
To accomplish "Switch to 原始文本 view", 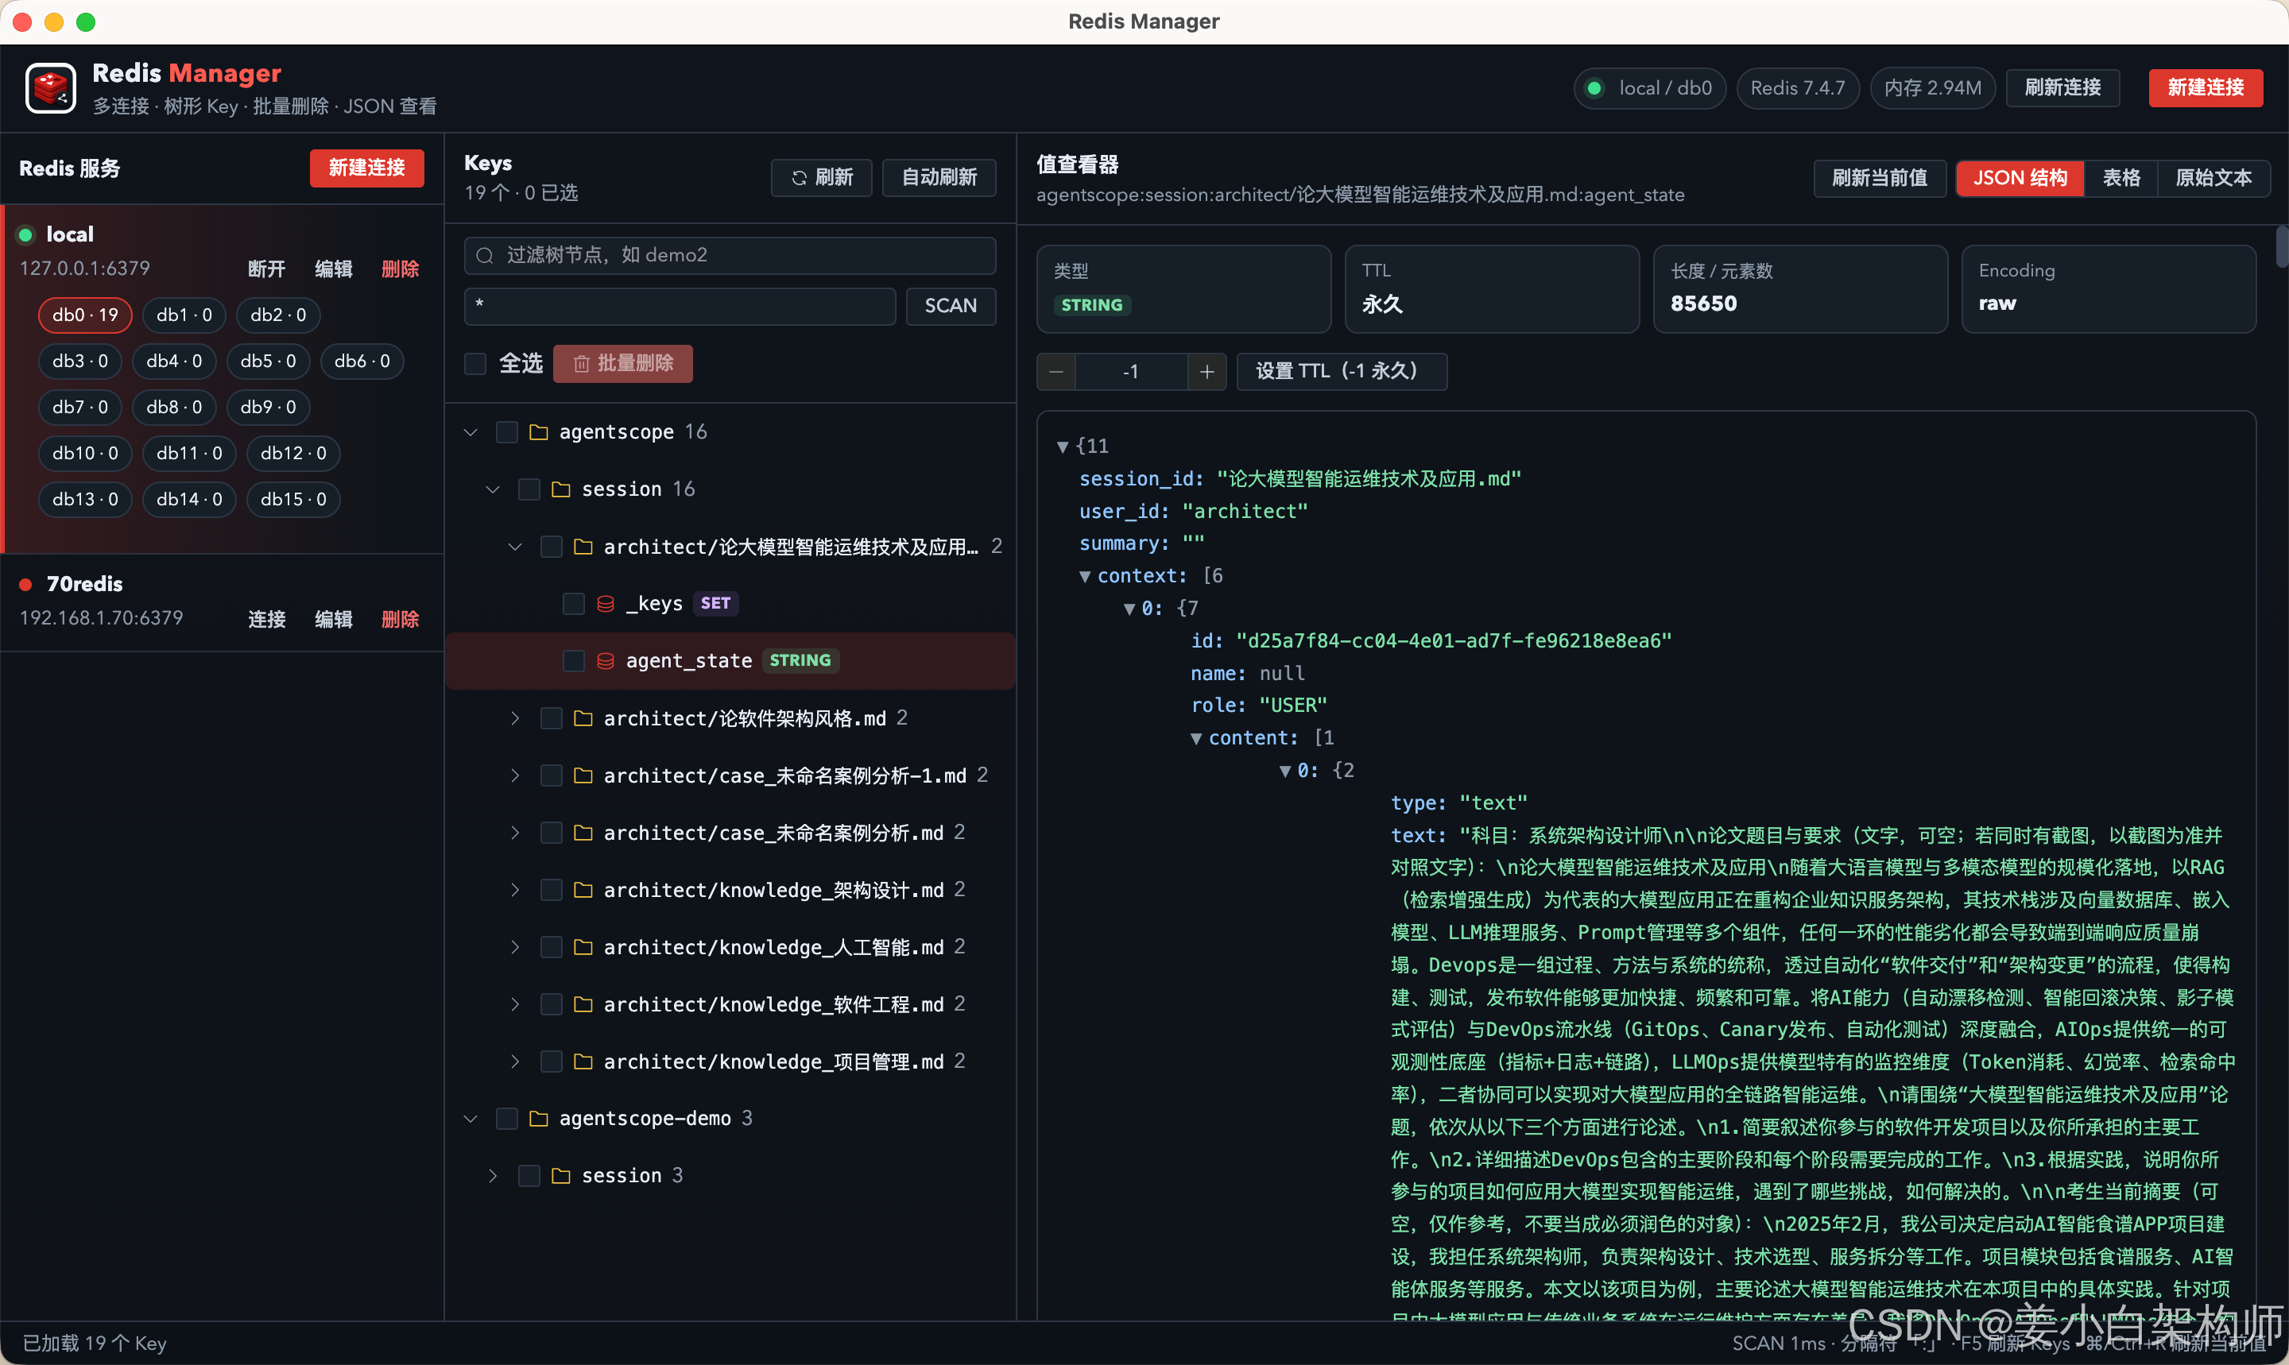I will 2213,177.
